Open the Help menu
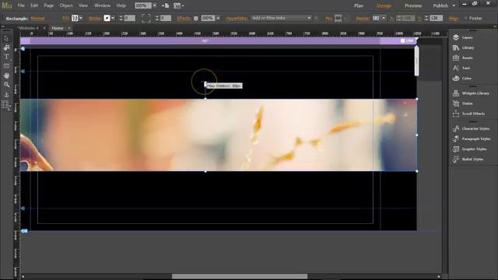The width and height of the screenshot is (498, 280). point(121,5)
